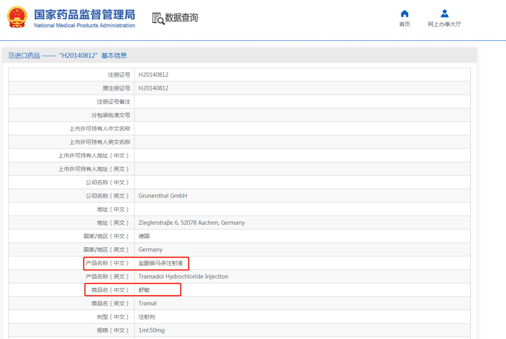Click the 公司名称（英文）label

[108, 196]
